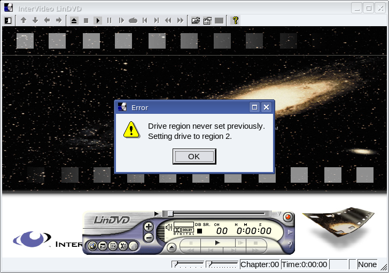The width and height of the screenshot is (389, 273).
Task: Click the minus volume button on the LinDVD panel
Action: [149, 238]
